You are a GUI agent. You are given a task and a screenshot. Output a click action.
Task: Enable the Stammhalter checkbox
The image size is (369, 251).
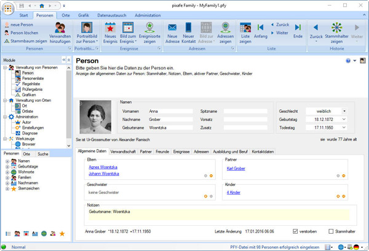(x=331, y=231)
